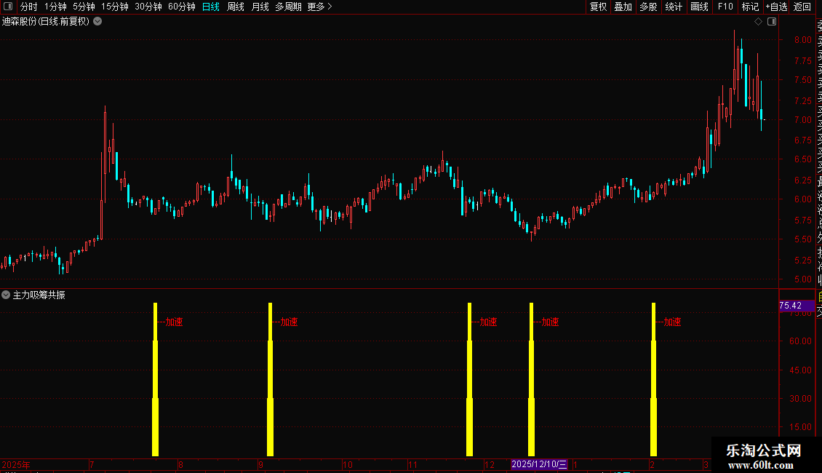This screenshot has width=822, height=473.
Task: Select the 5分钟 period tab
Action: tap(84, 7)
